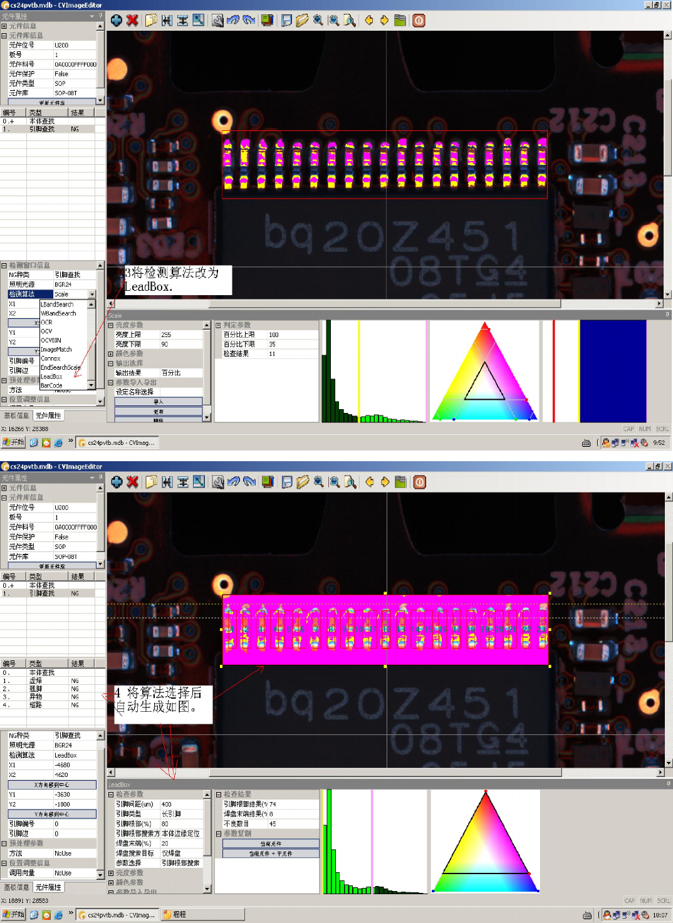
Task: Click the save floppy icon in top window toolbar
Action: [x=286, y=20]
